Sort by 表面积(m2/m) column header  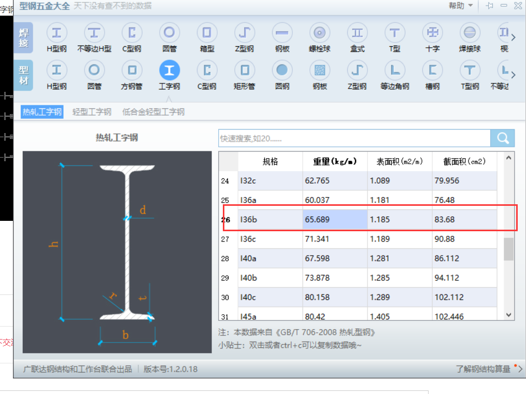click(x=400, y=161)
